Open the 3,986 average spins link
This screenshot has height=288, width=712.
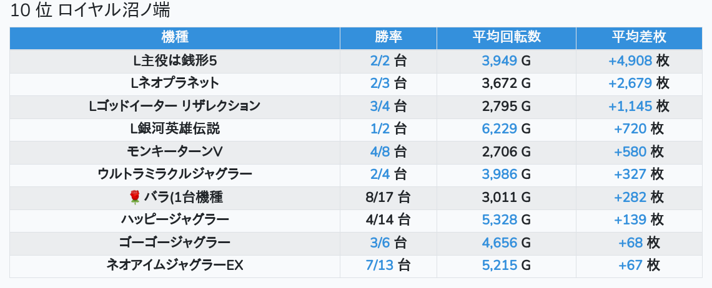click(x=500, y=175)
